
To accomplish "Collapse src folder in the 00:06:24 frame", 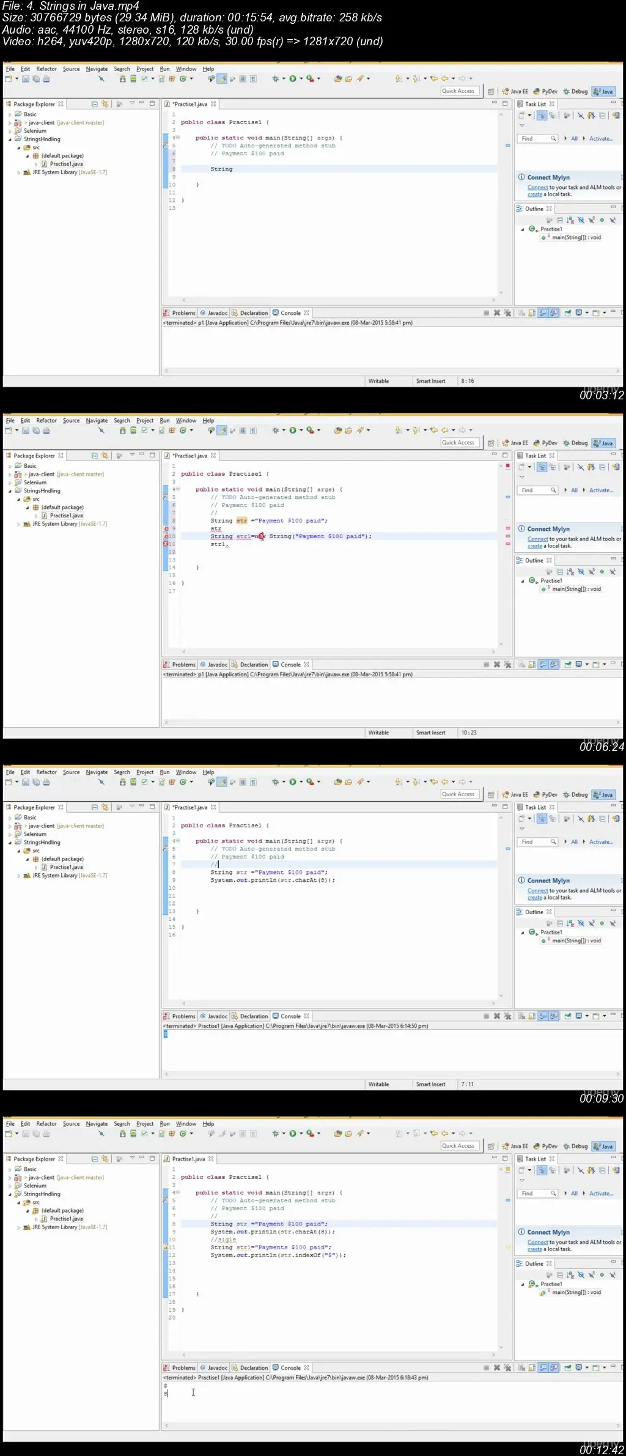I will point(18,500).
